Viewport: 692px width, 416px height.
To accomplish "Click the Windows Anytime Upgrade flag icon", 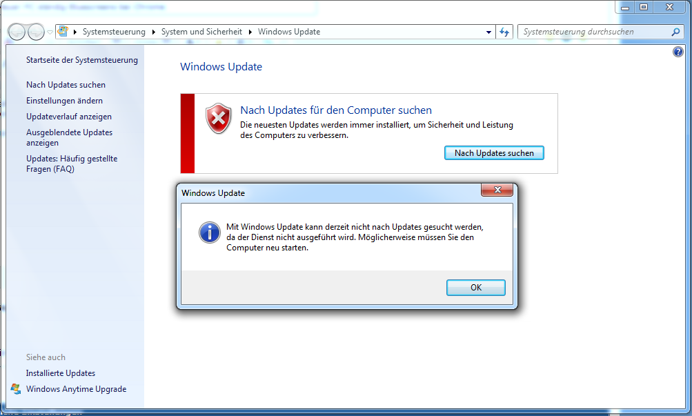I will coord(16,389).
